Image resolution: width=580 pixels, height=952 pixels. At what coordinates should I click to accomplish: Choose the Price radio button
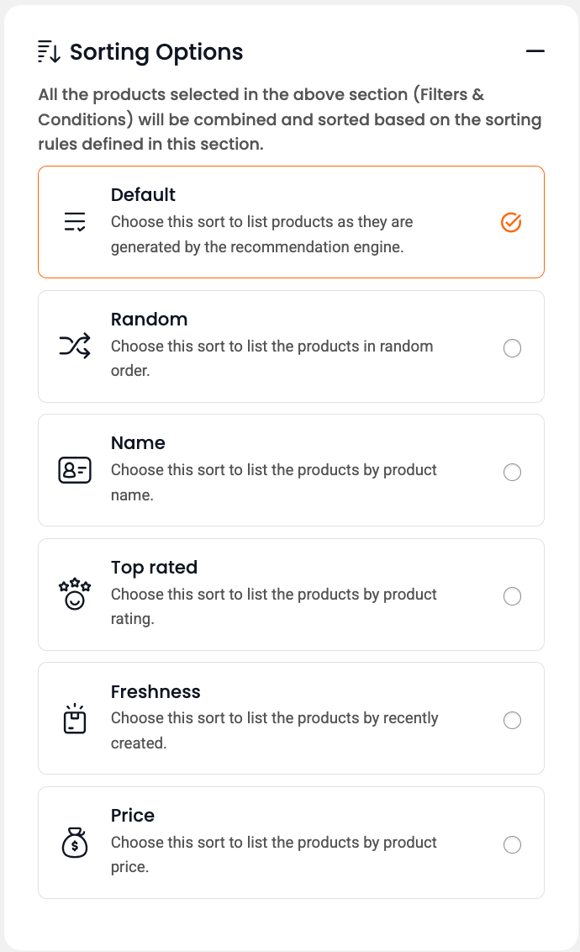(x=512, y=844)
